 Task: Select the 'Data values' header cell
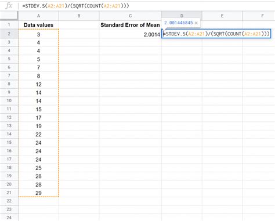coord(38,25)
